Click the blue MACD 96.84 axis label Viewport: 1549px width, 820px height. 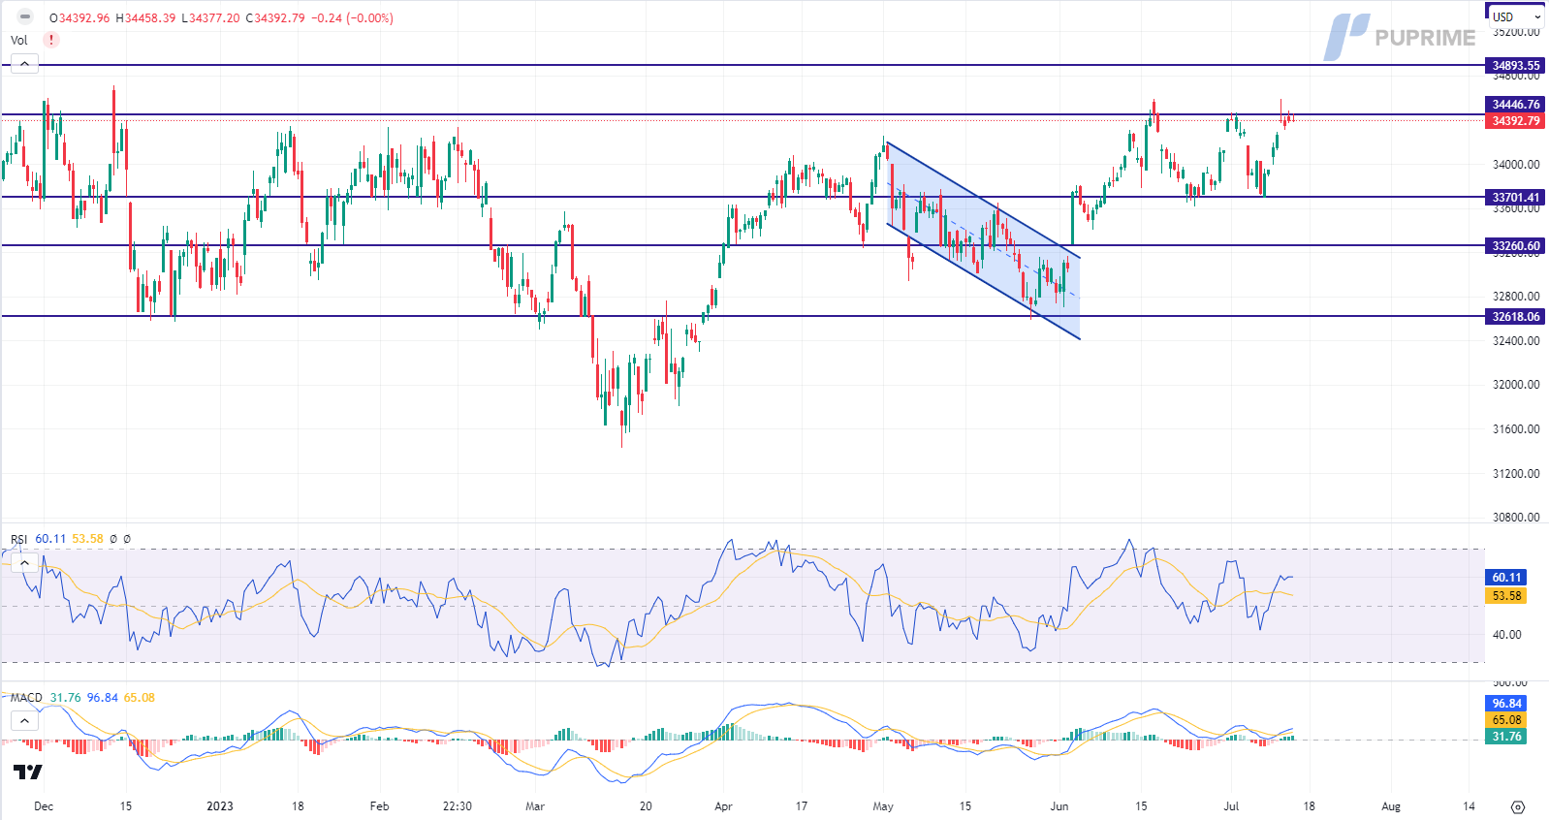tap(1506, 704)
